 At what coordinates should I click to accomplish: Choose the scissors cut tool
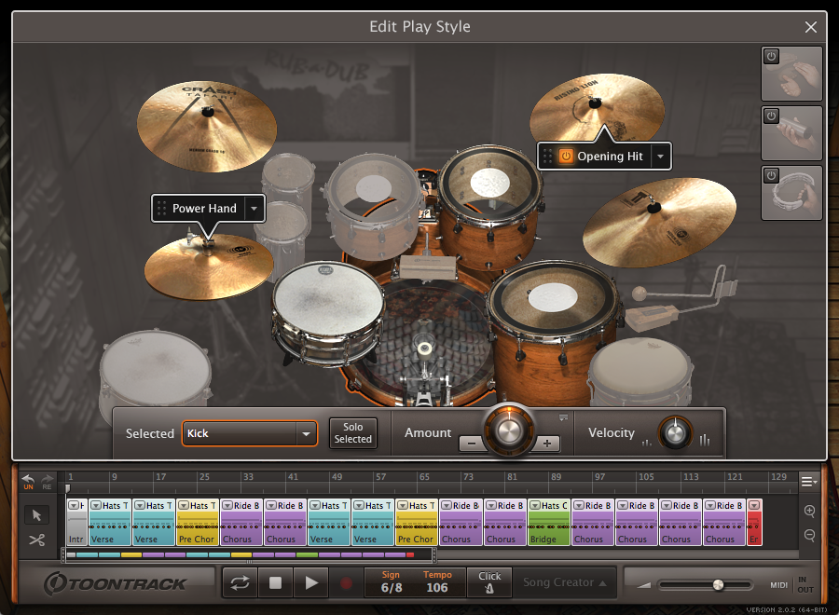(36, 540)
